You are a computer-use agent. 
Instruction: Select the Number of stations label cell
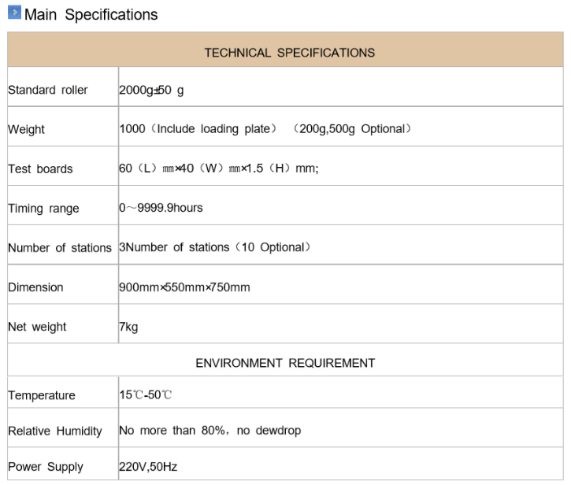click(60, 248)
